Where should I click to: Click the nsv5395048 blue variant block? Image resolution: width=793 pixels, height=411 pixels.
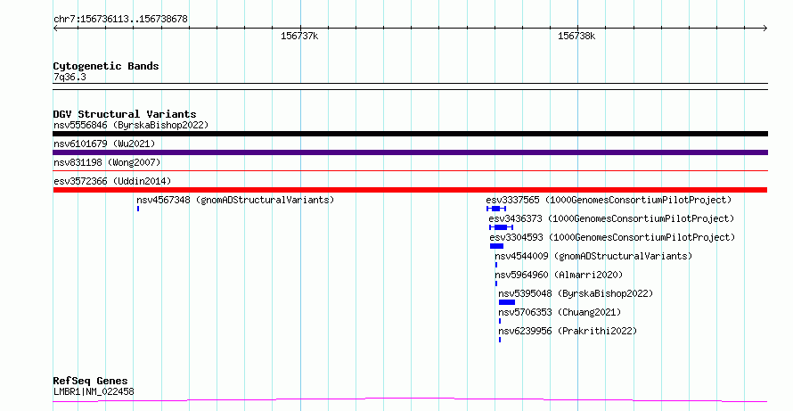point(507,302)
